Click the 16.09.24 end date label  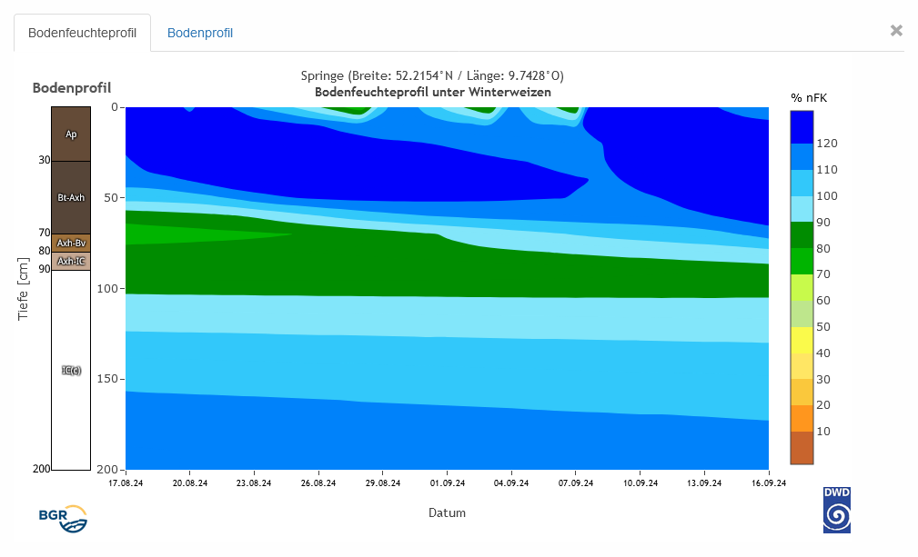coord(769,483)
